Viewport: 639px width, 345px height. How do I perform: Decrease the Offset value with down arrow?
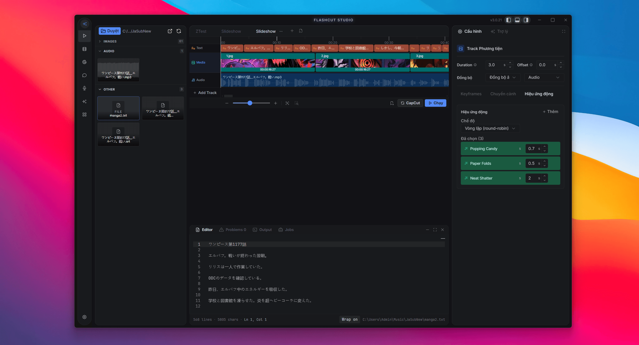click(x=561, y=67)
